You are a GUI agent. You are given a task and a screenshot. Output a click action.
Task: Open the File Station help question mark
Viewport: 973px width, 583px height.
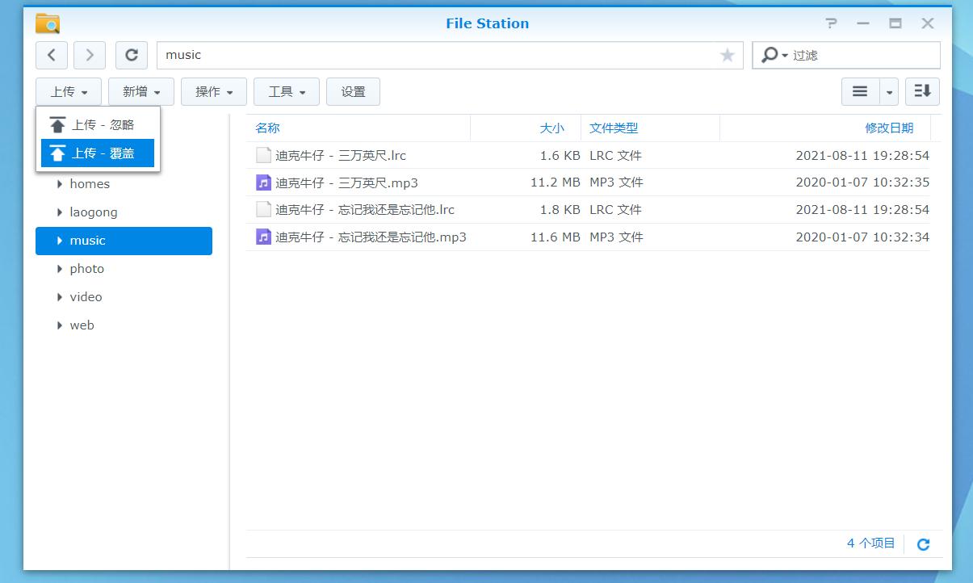click(832, 23)
